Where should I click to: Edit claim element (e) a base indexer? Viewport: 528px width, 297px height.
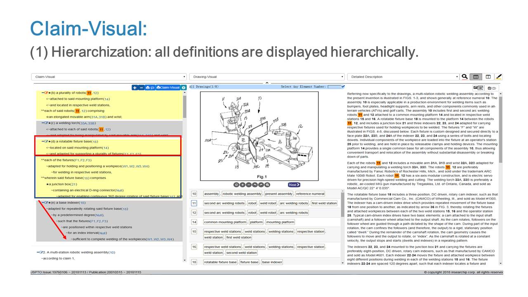click(x=46, y=203)
